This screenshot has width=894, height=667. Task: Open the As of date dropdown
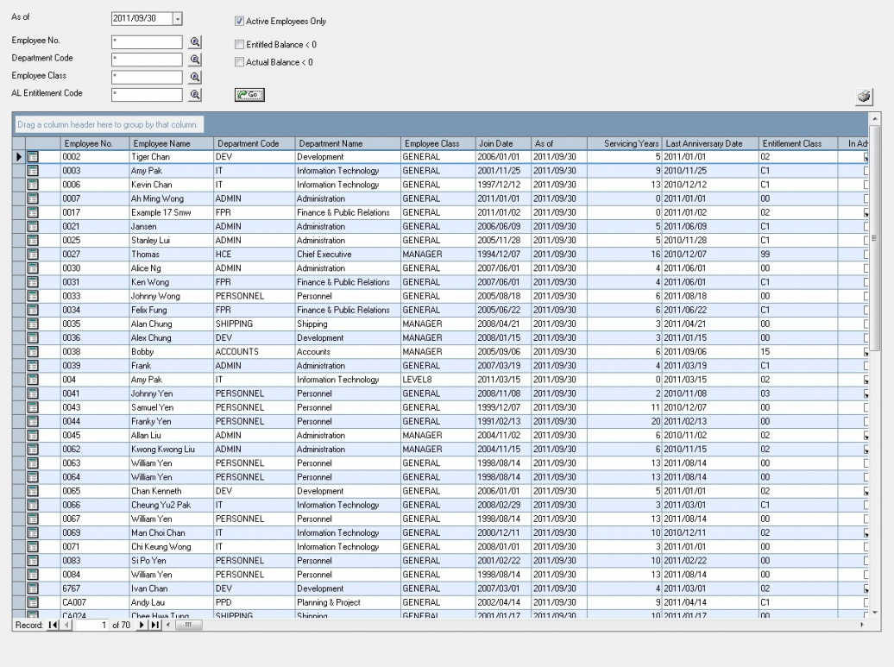click(177, 19)
